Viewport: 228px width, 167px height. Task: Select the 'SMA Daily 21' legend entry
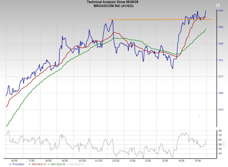pos(37,164)
